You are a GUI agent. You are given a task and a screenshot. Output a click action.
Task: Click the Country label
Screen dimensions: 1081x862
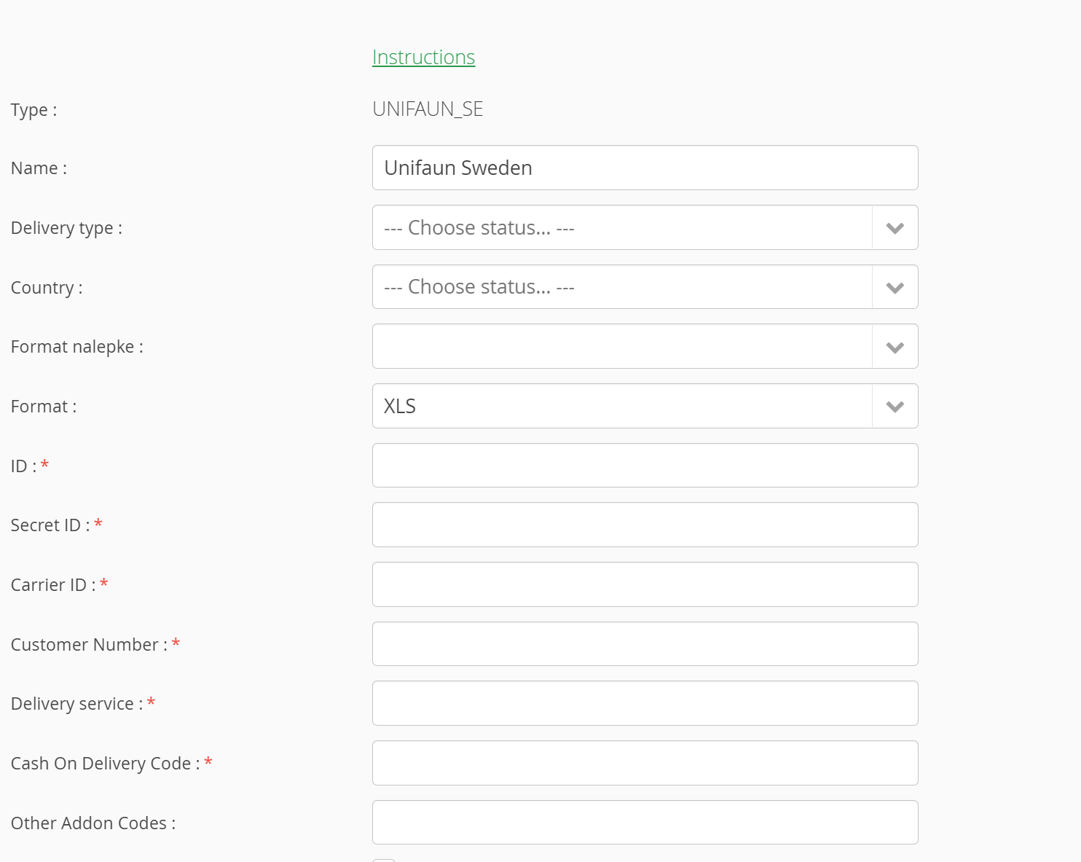[47, 288]
